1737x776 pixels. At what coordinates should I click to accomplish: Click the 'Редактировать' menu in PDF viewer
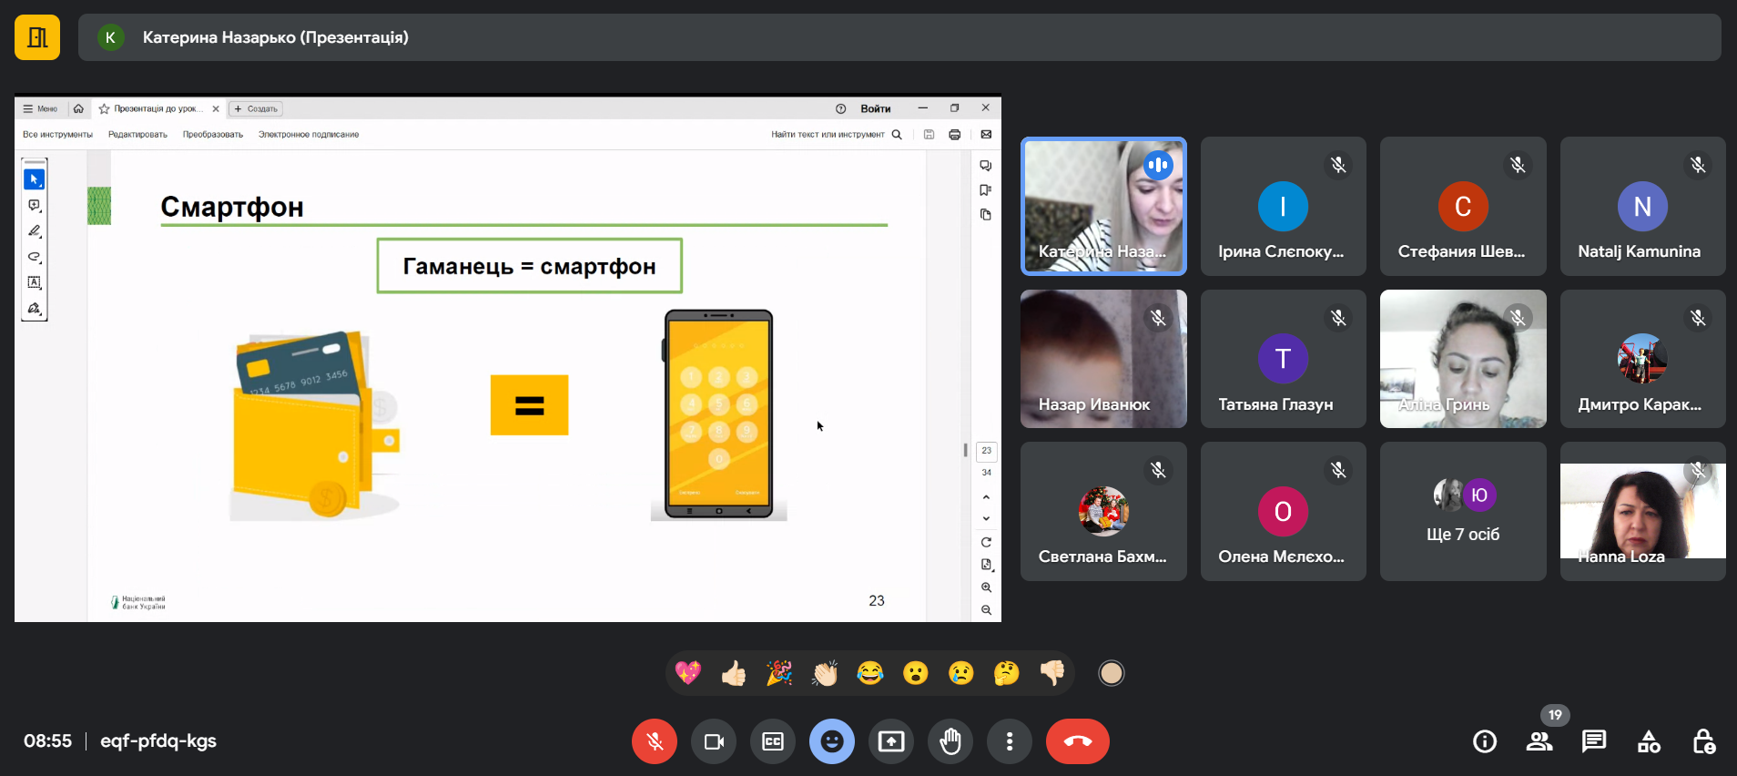tap(137, 135)
